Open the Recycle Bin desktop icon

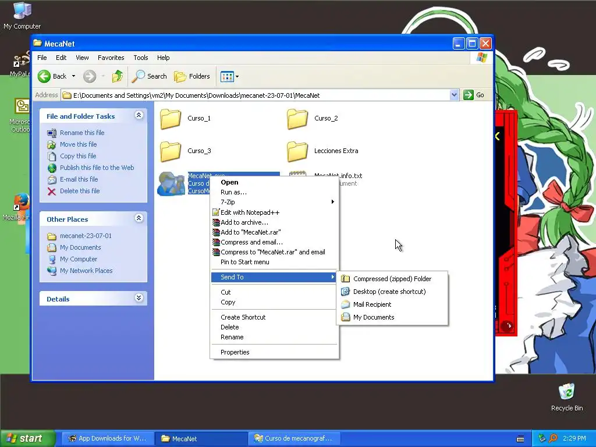coord(567,397)
